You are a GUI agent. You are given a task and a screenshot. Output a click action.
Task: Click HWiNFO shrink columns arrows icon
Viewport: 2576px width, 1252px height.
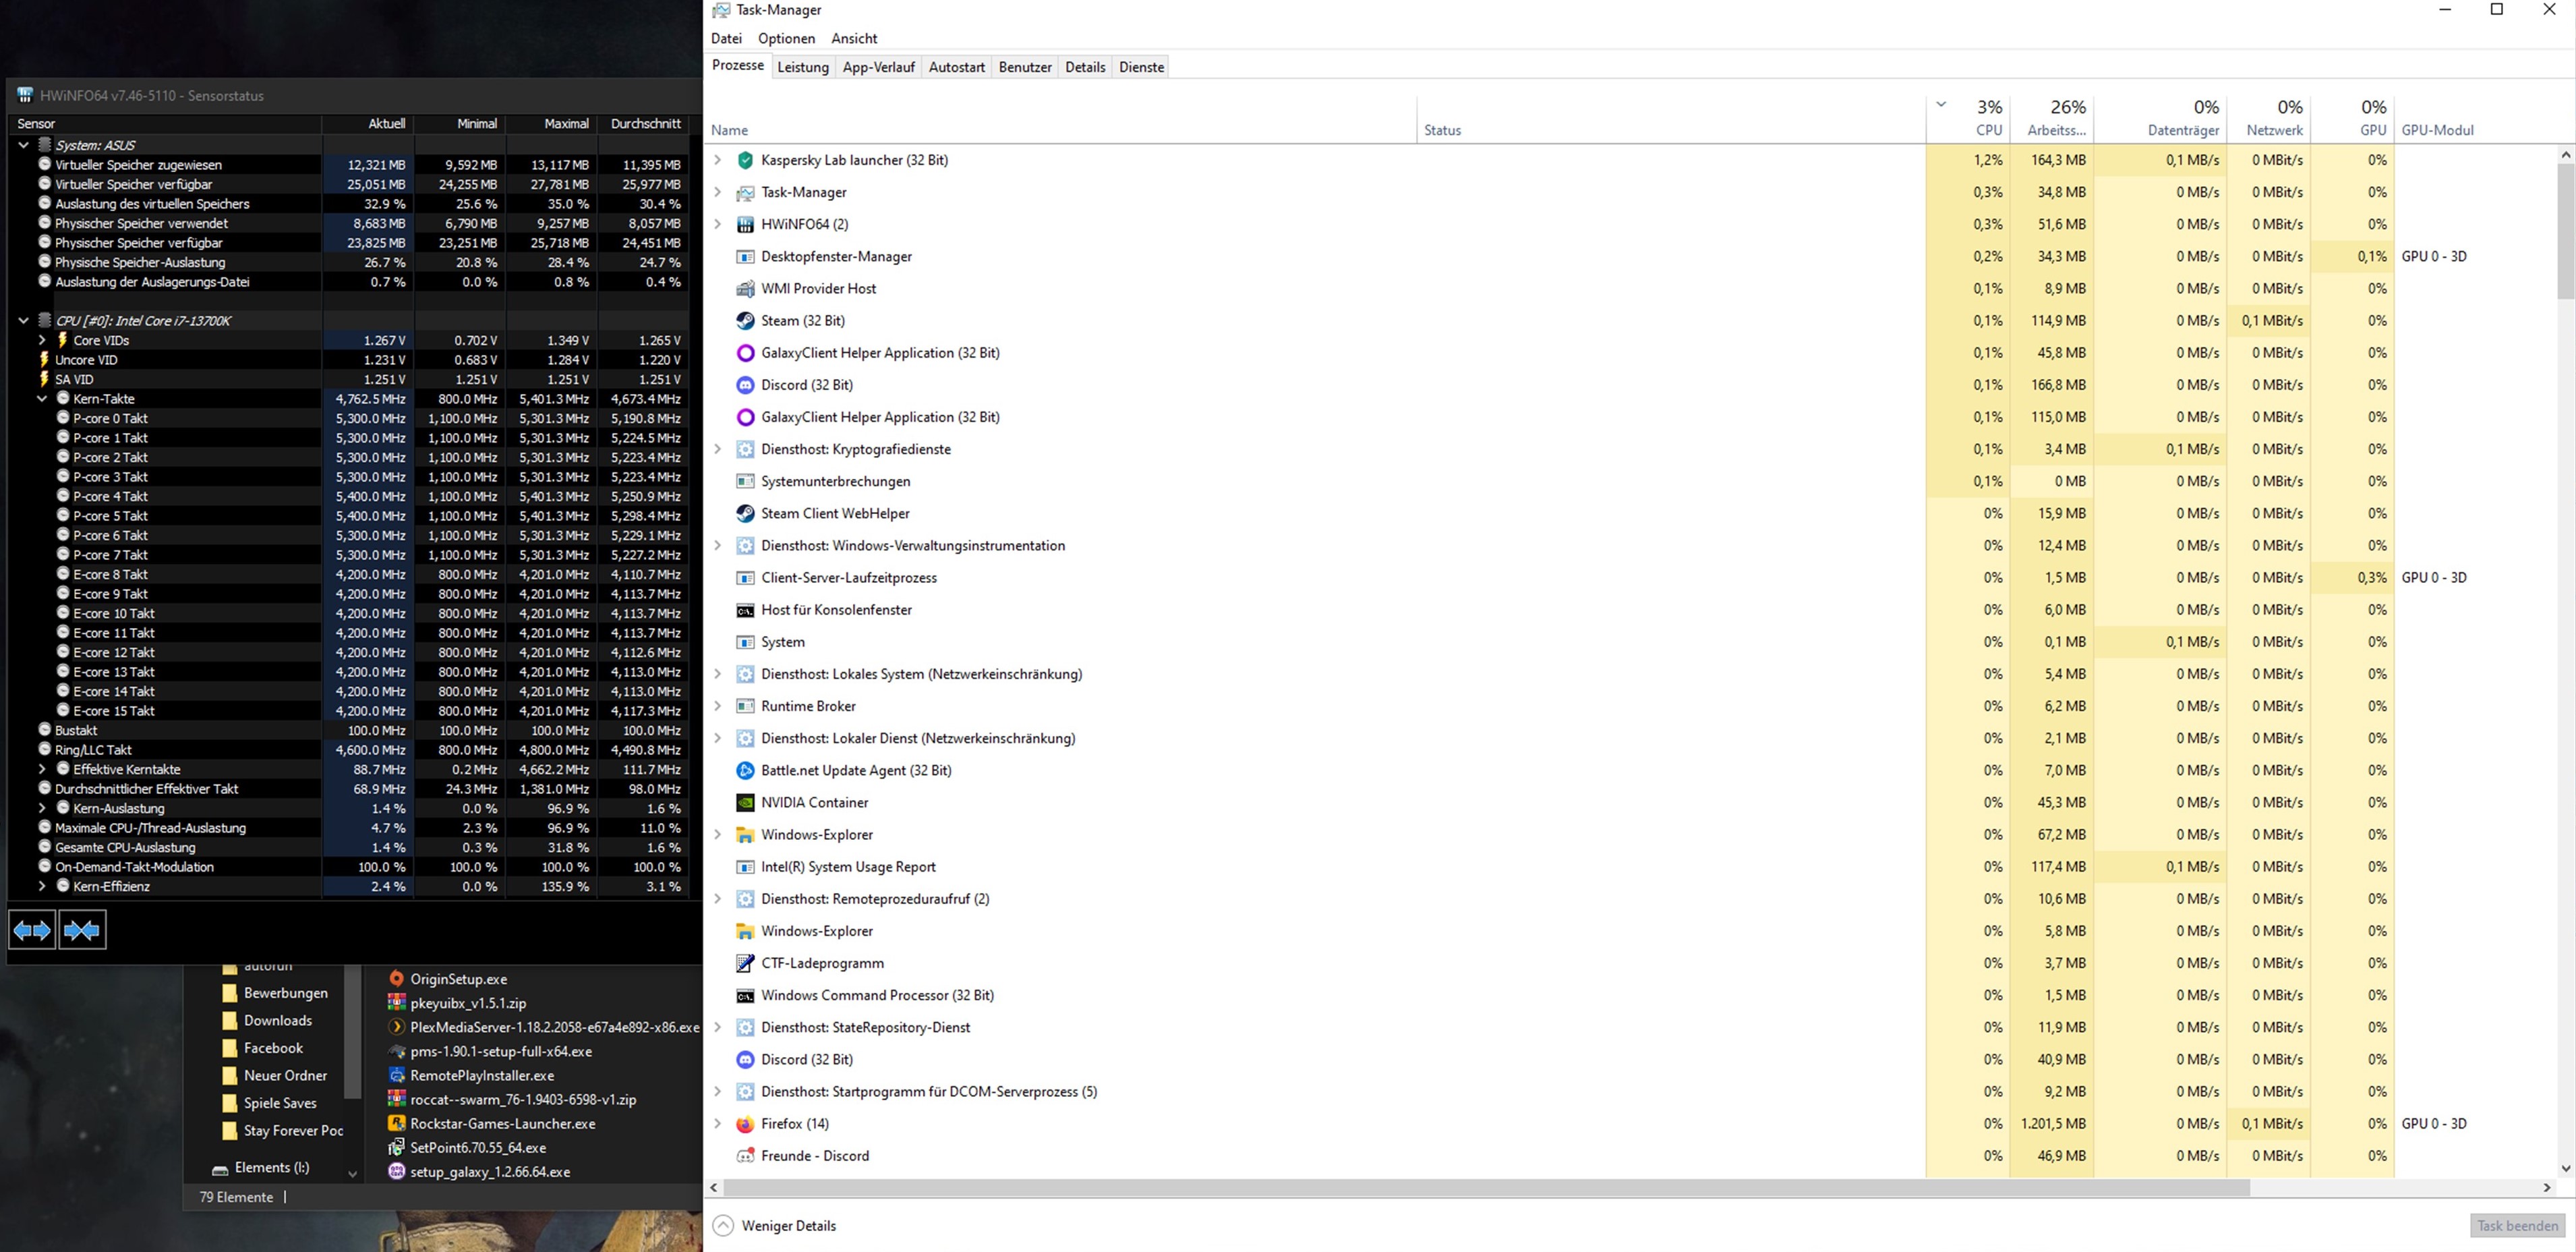click(82, 931)
